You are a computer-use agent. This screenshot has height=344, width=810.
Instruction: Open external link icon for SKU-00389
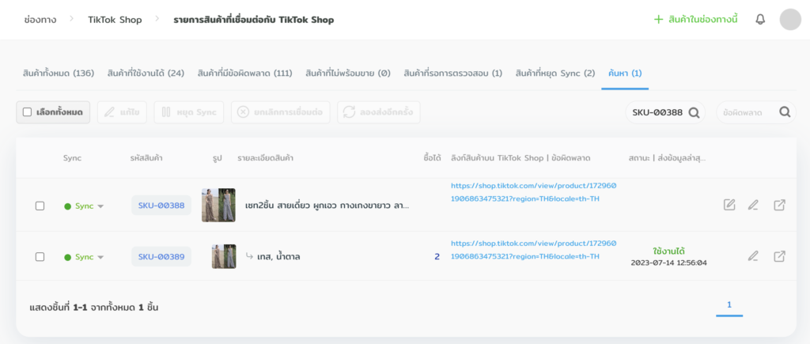pyautogui.click(x=779, y=256)
